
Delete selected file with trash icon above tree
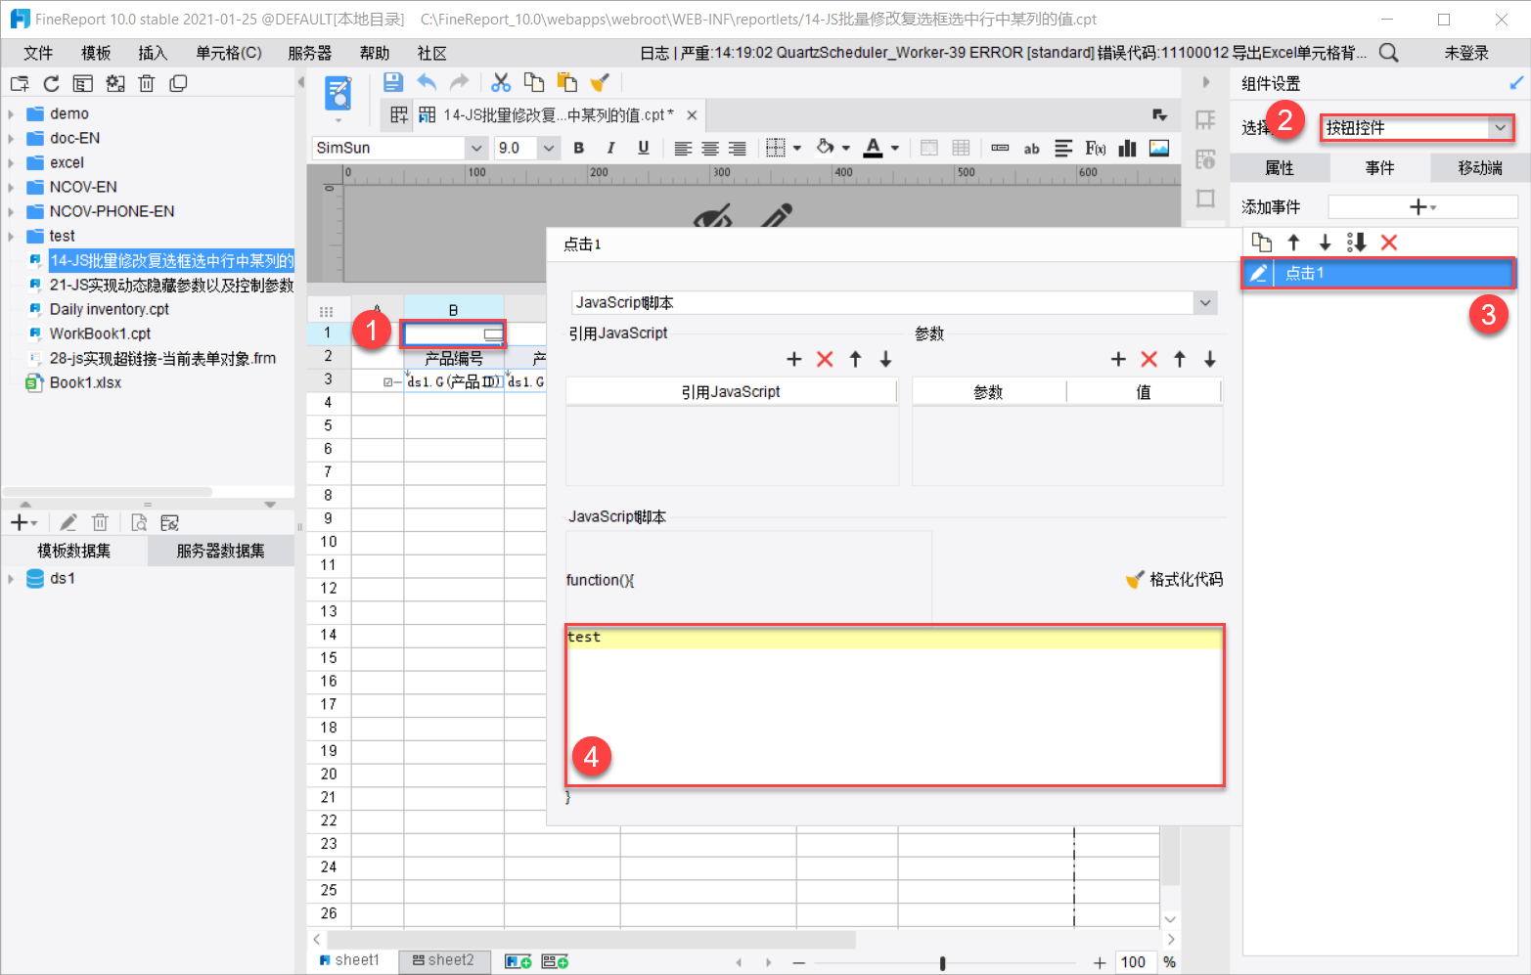pos(147,84)
